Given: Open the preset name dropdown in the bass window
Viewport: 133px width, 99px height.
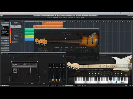Looking at the screenshot, I should point(66,32).
